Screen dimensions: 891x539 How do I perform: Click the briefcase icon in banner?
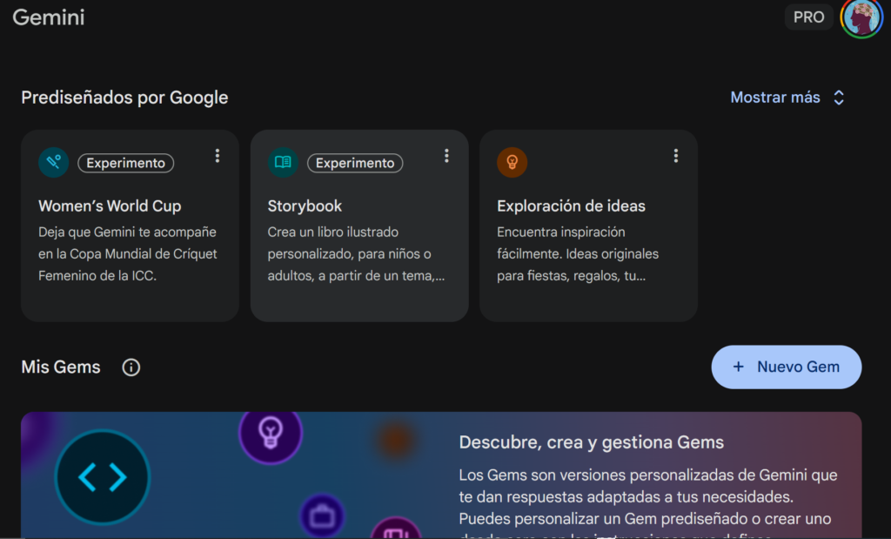click(322, 516)
